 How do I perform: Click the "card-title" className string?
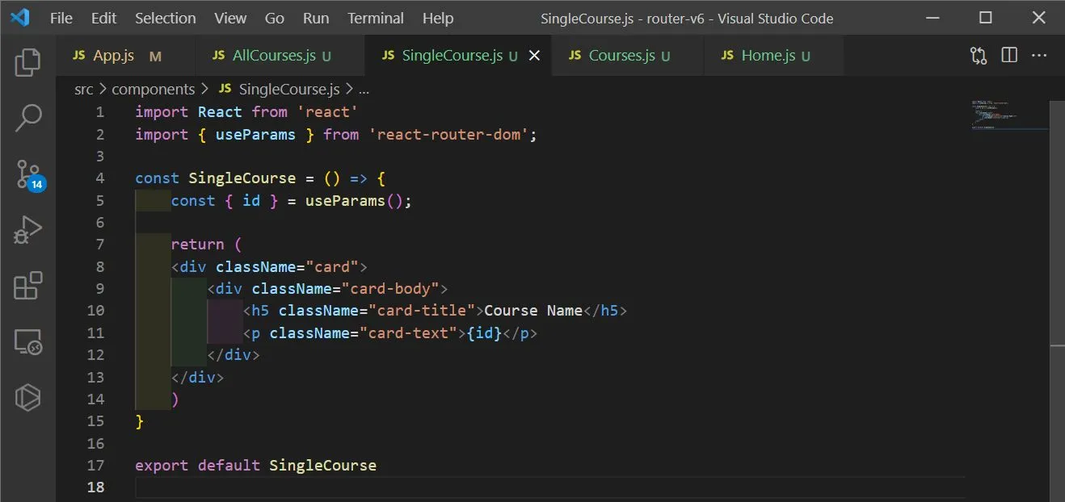422,311
